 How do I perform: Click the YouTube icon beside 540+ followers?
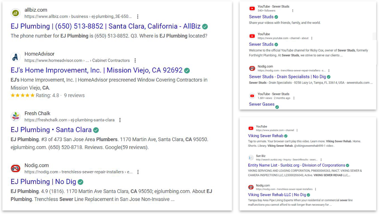click(252, 9)
